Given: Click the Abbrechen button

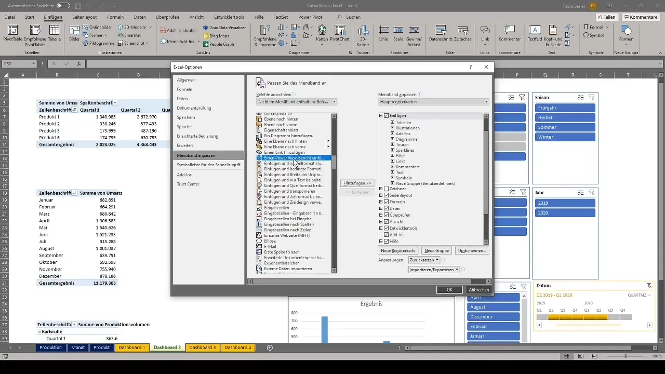Looking at the screenshot, I should (478, 290).
